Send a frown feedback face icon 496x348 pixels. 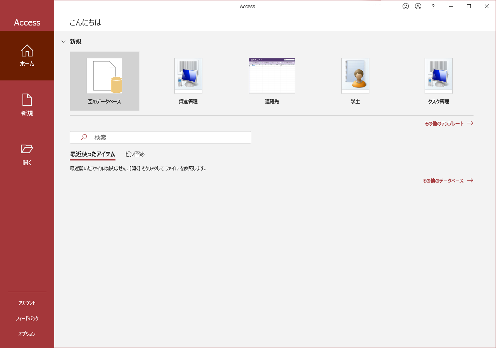pos(418,6)
